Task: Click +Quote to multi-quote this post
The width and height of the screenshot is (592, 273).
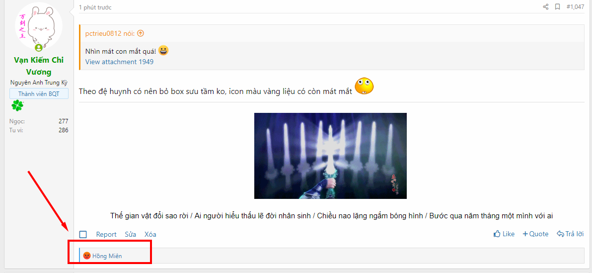Action: click(535, 234)
